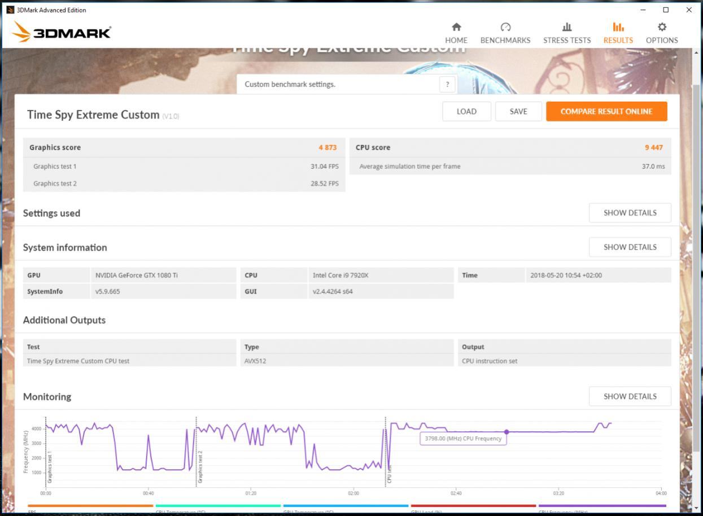Show details for Monitoring
Viewport: 703px width, 516px height.
pos(630,396)
